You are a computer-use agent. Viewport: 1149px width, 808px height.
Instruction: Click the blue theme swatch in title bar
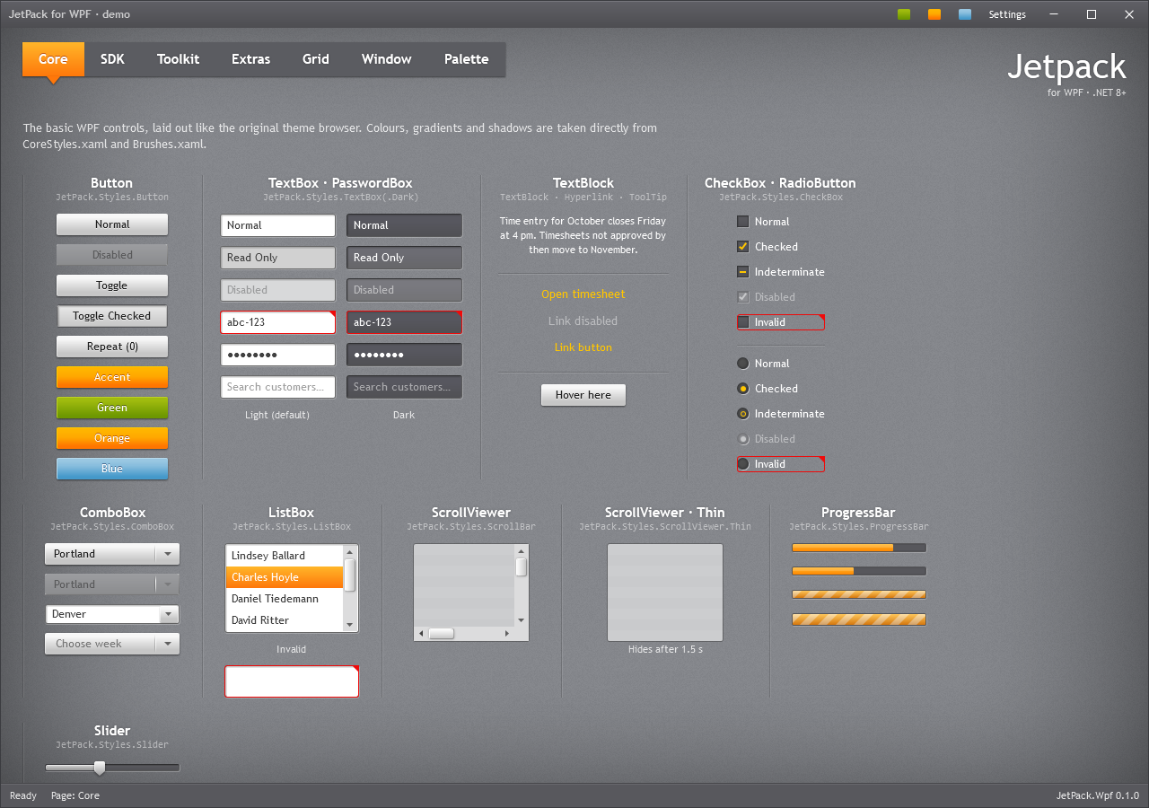[965, 14]
